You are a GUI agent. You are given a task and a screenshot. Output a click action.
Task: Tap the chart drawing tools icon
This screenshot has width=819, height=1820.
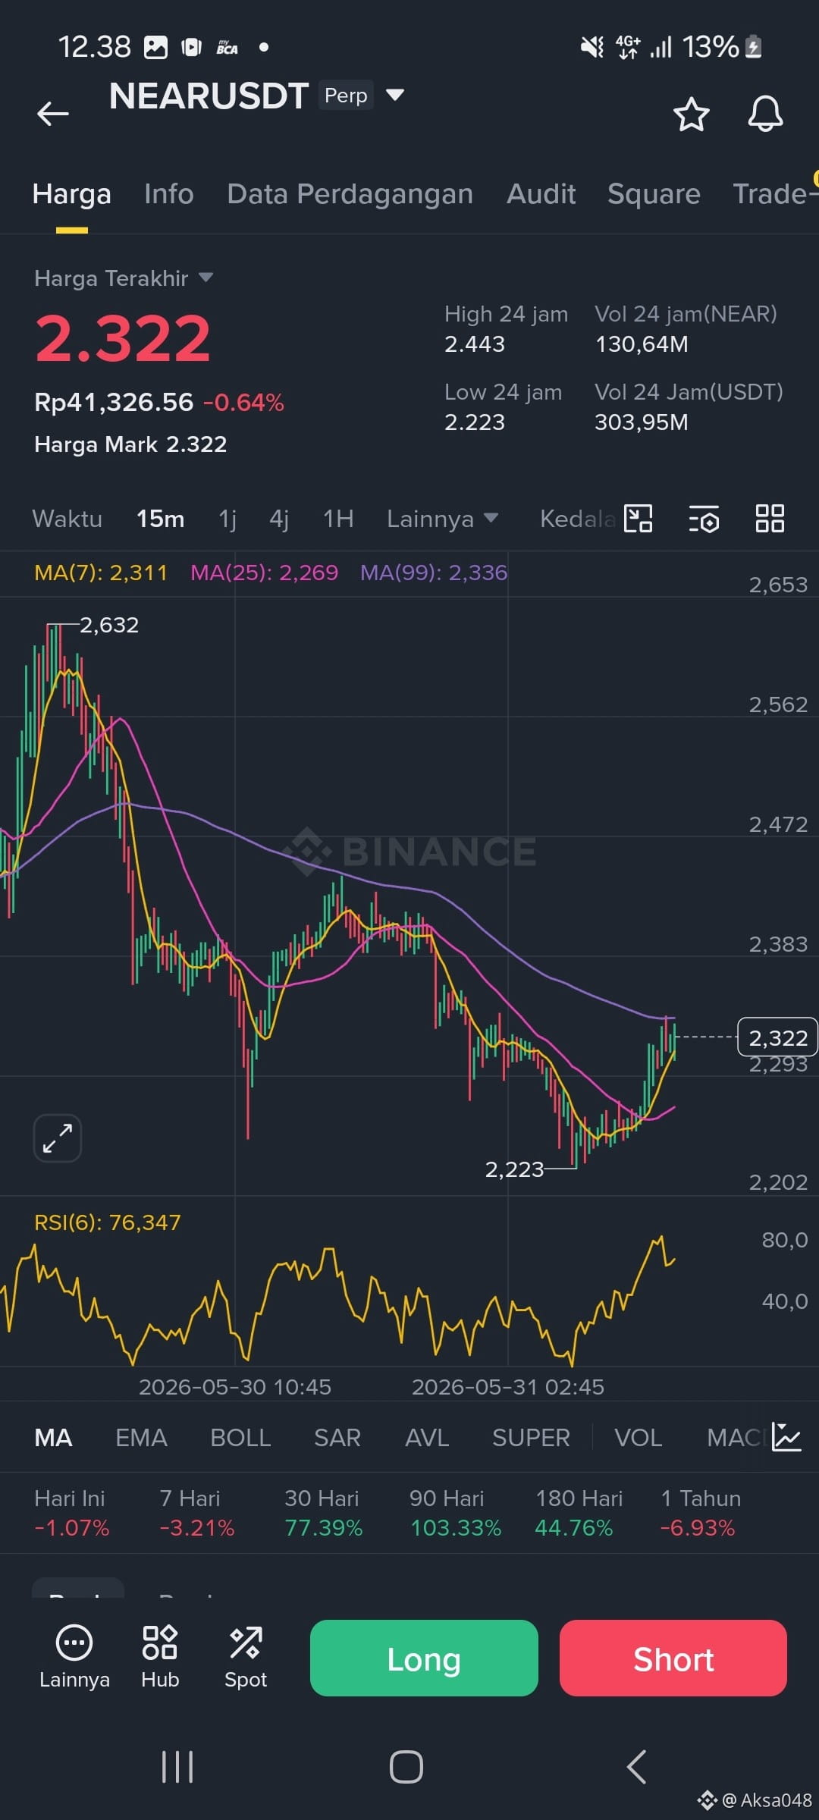[x=638, y=519]
